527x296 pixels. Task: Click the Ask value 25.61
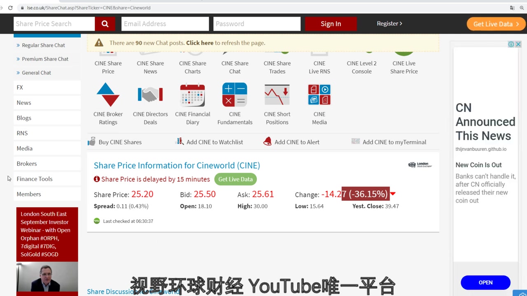(x=263, y=194)
